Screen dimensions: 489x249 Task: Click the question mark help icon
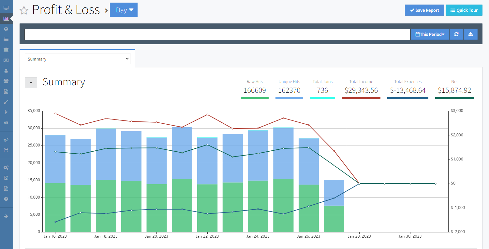(6, 199)
